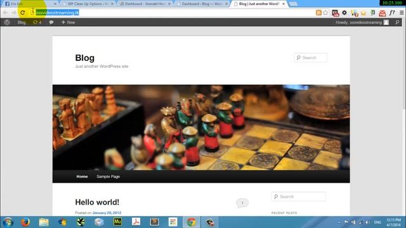Go forward with the browser forward arrow

[14, 13]
